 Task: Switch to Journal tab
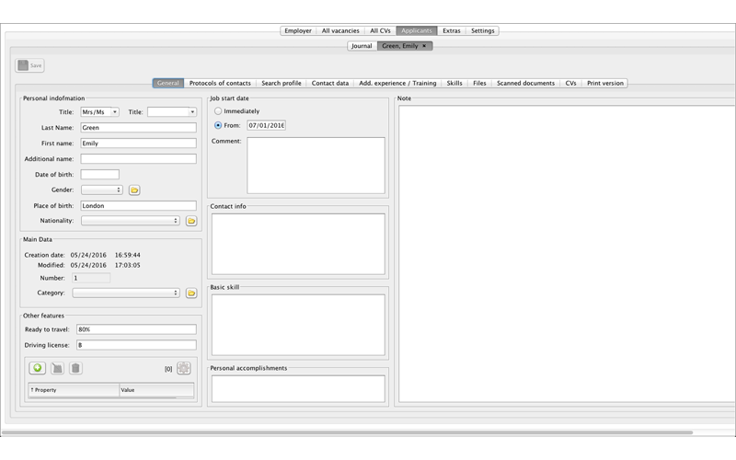[362, 46]
